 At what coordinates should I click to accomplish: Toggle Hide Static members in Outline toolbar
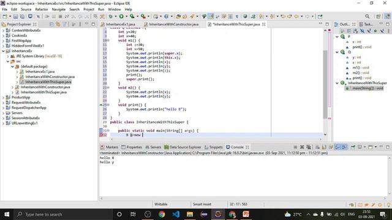[369, 31]
